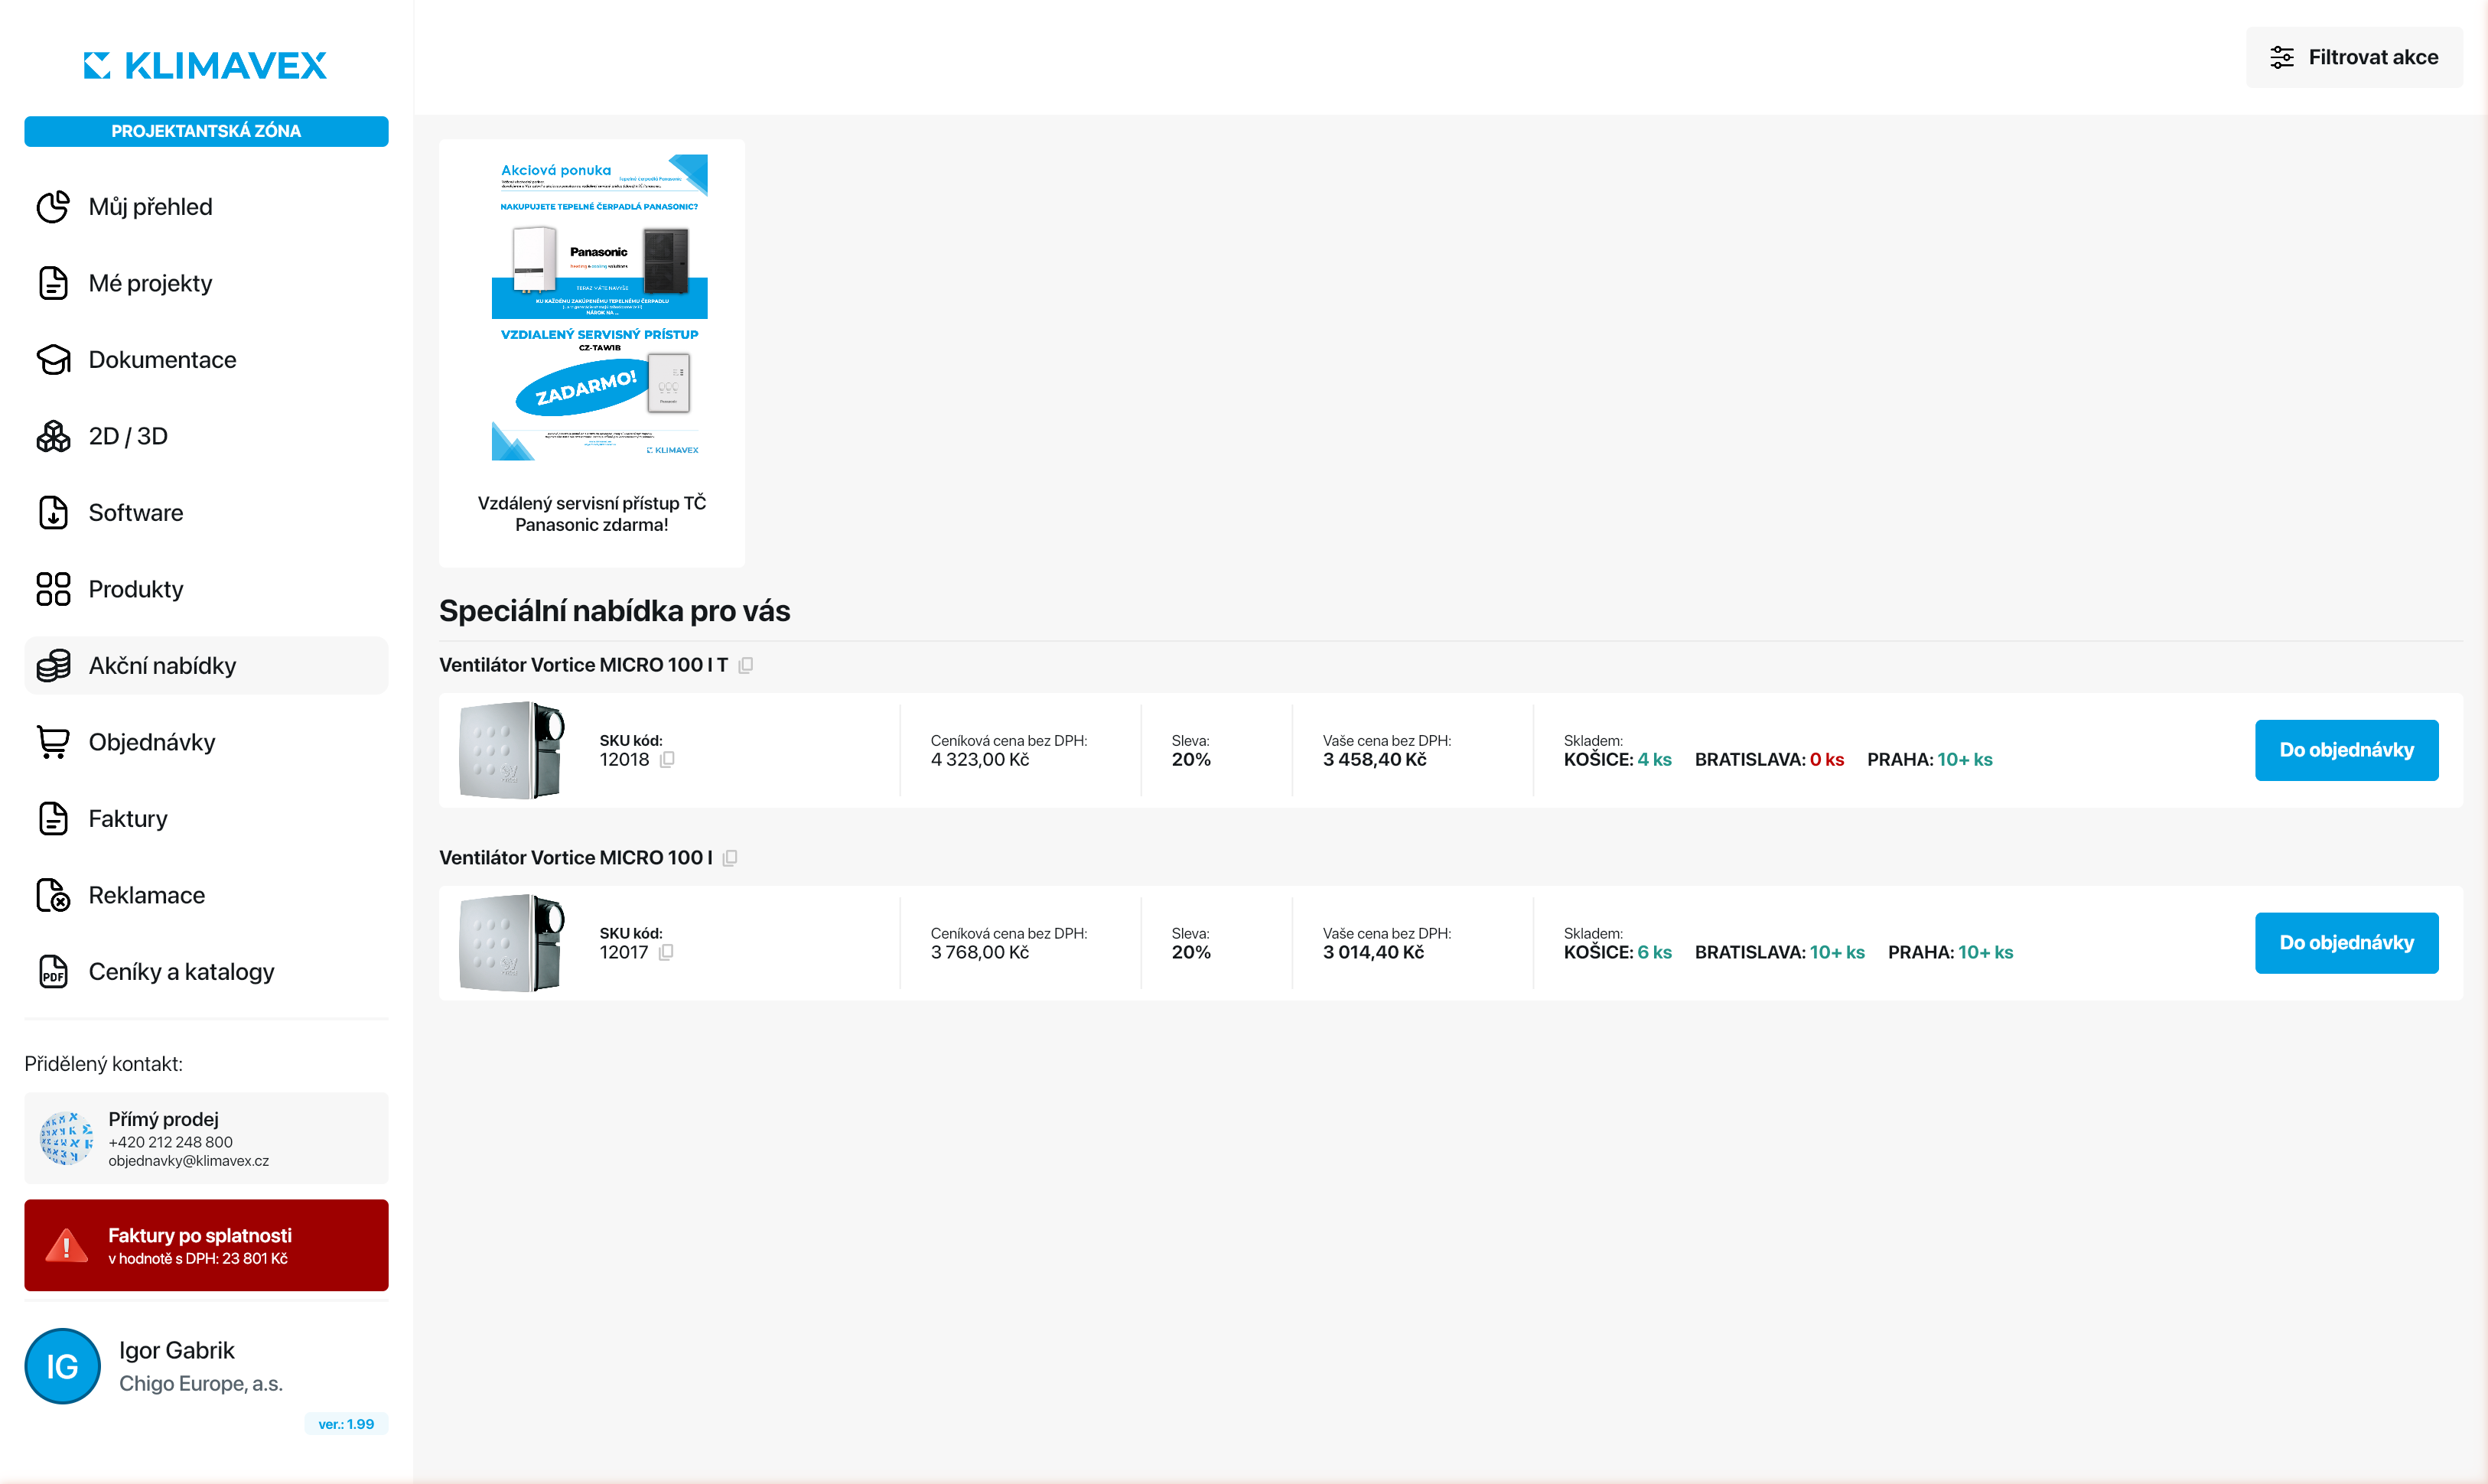Click the IG user avatar
The image size is (2488, 1484).
point(62,1366)
